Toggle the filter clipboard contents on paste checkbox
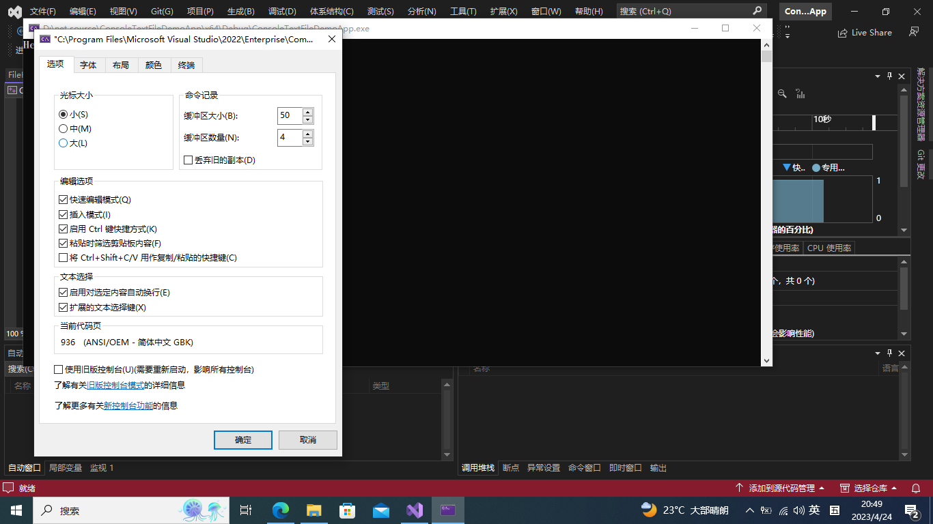Screen dimensions: 933x524 (x=64, y=244)
